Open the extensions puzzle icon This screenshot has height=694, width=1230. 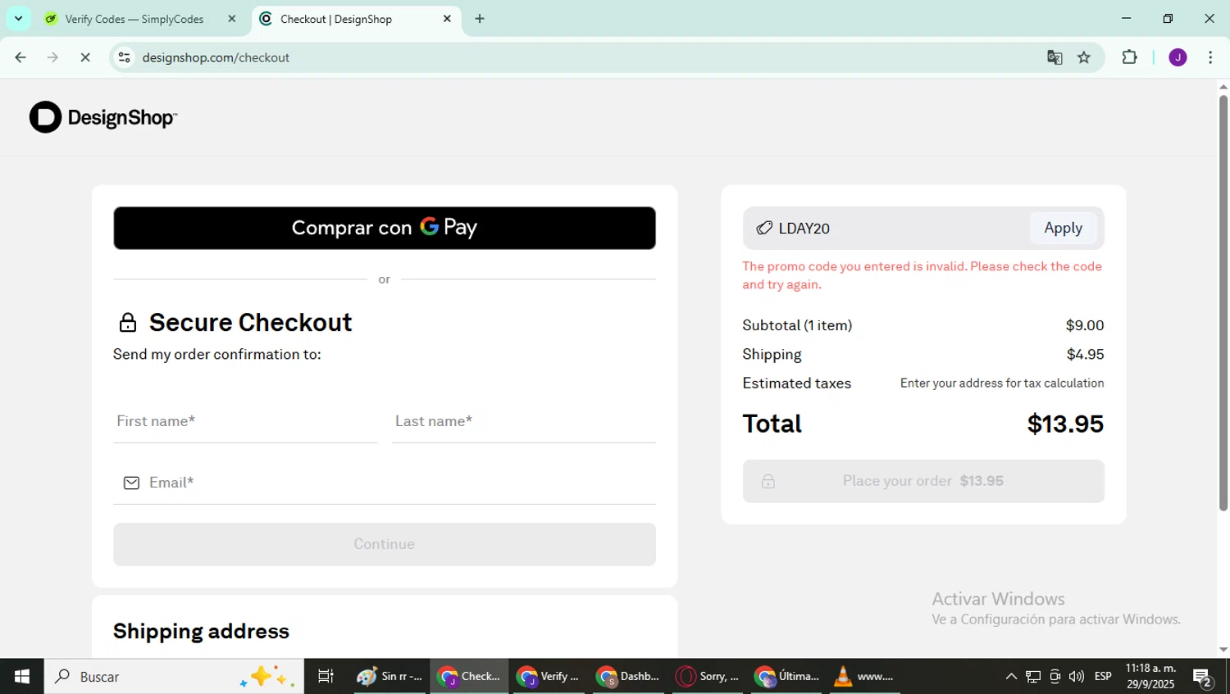pos(1129,57)
